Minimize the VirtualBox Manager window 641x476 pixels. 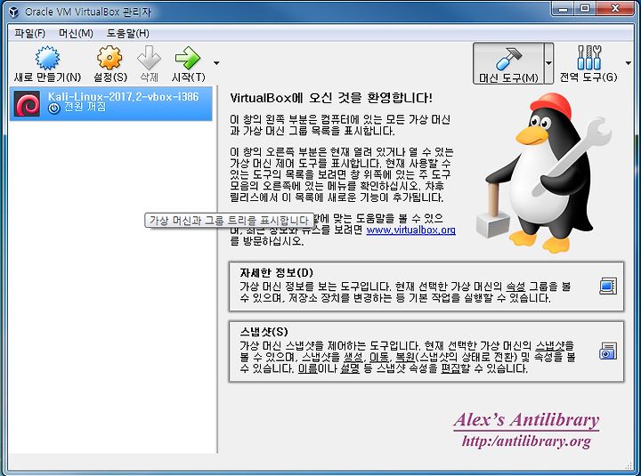pyautogui.click(x=564, y=9)
